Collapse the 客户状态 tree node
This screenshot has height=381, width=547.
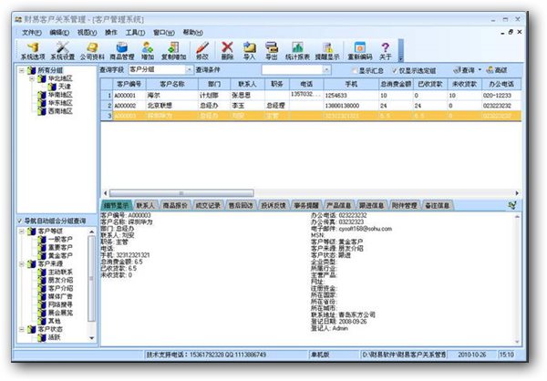[x=22, y=329]
